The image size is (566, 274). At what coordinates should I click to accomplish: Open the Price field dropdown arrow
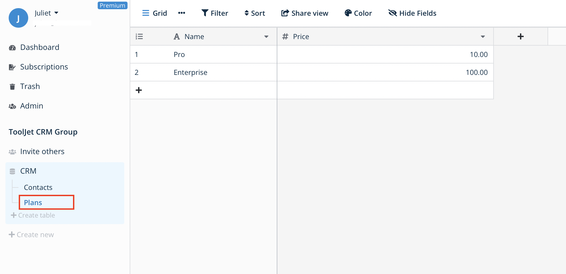tap(483, 37)
